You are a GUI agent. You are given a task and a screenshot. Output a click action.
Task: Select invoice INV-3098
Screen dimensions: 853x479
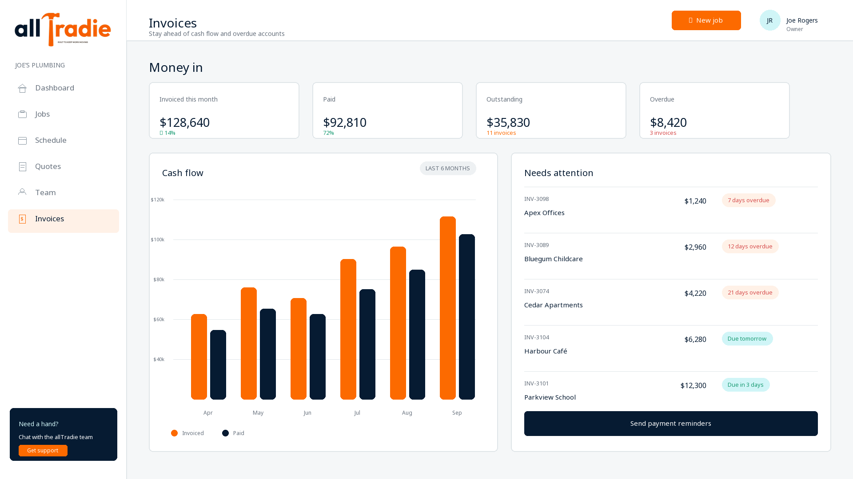(536, 199)
